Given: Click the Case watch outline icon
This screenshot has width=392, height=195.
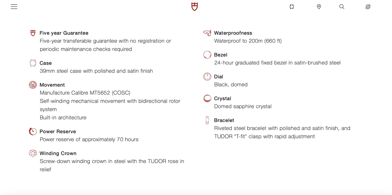Looking at the screenshot, I should click(x=33, y=63).
